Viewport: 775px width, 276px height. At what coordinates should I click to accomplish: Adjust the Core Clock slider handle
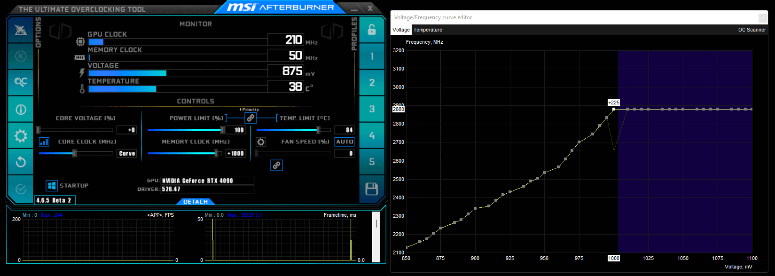pyautogui.click(x=74, y=153)
